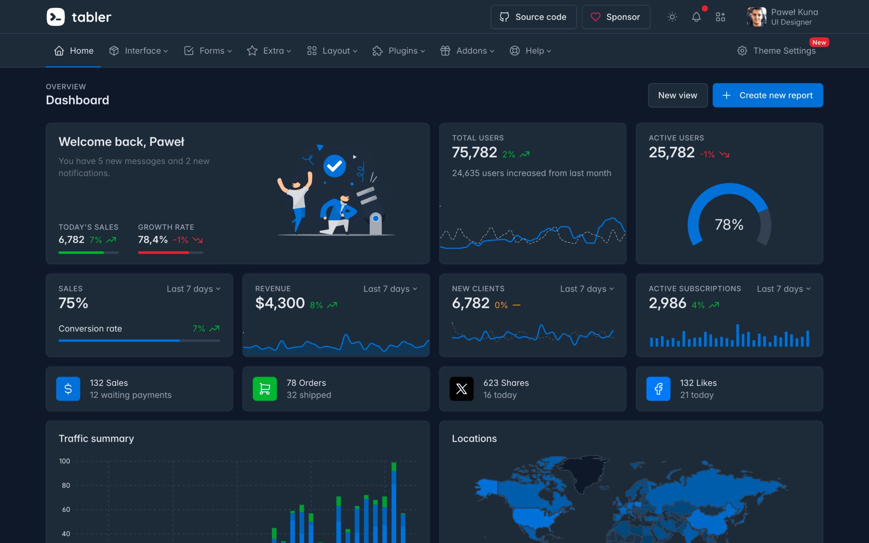Screen dimensions: 869x543
Task: Click Paweł Kuna's profile avatar
Action: (756, 17)
